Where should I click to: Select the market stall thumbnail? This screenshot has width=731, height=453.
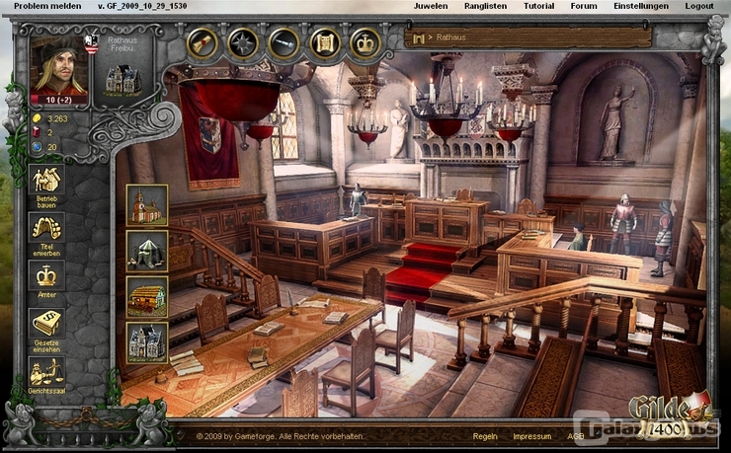[x=147, y=296]
